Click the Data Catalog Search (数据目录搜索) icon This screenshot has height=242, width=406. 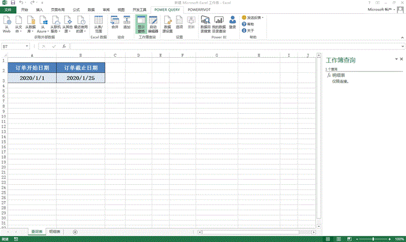point(205,24)
